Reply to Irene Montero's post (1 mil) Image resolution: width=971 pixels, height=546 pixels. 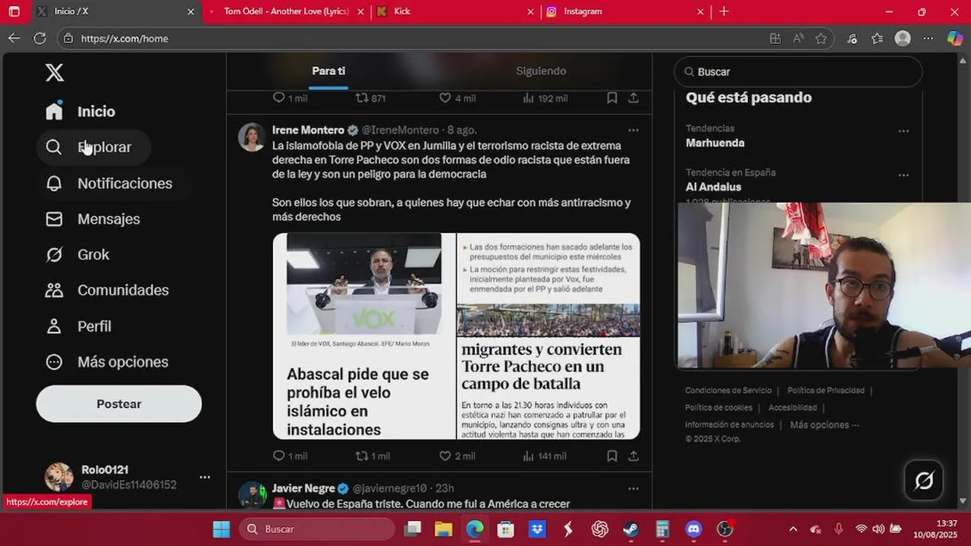point(290,456)
